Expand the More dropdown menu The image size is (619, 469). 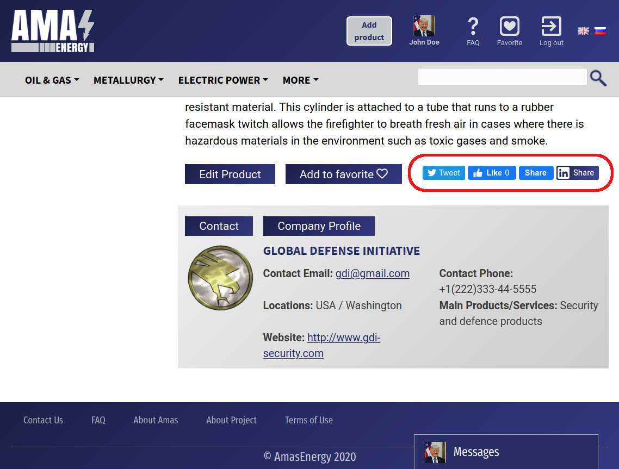click(x=300, y=80)
